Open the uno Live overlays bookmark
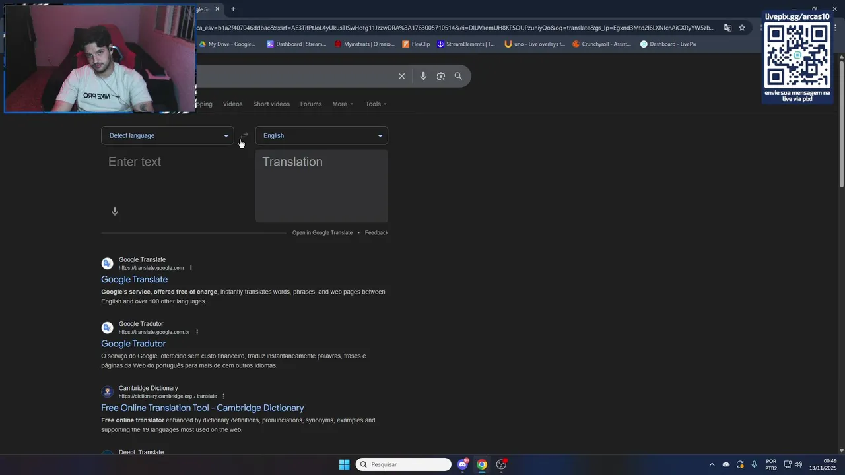Image resolution: width=845 pixels, height=475 pixels. 535,44
